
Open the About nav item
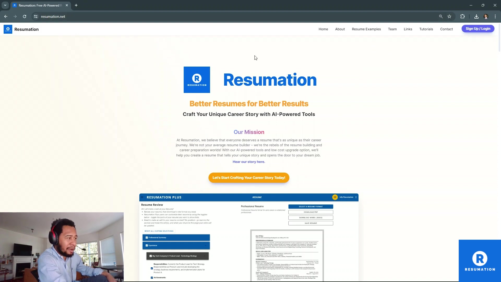[340, 29]
